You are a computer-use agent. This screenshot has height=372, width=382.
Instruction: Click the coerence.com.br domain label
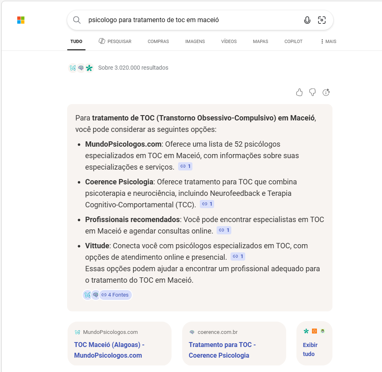(217, 332)
